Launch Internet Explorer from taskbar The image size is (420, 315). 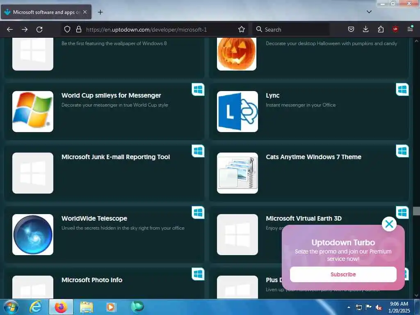(36, 307)
